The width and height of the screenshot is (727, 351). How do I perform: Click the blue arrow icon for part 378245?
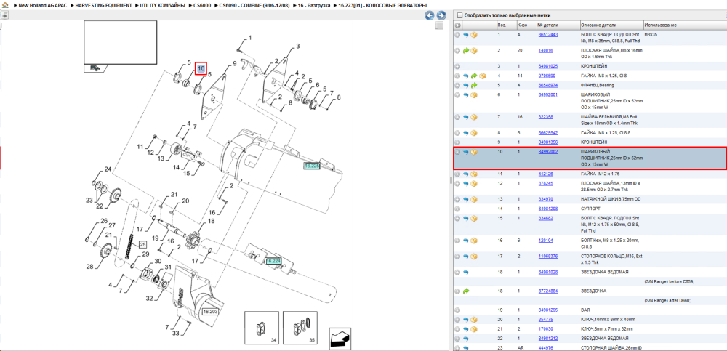pos(466,184)
